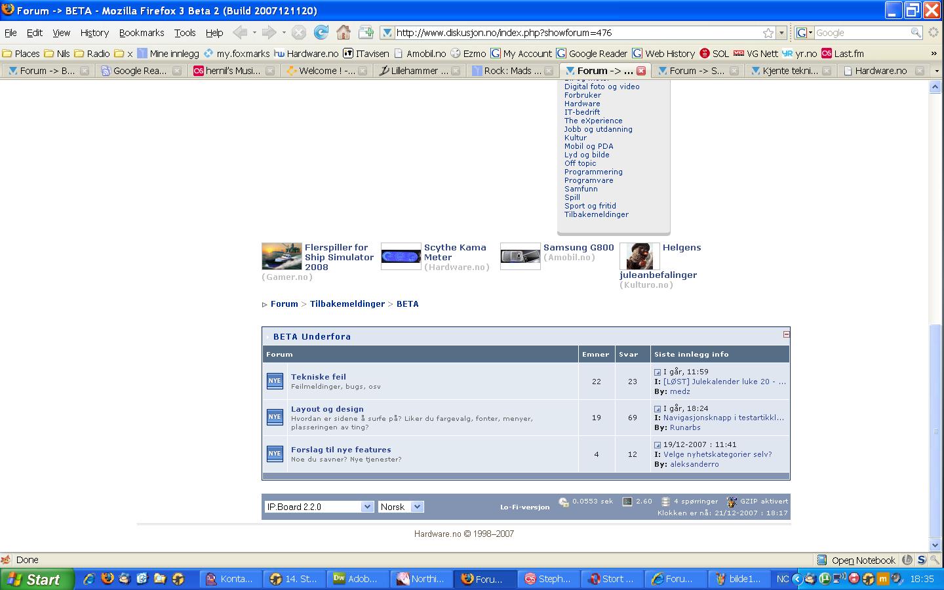Open the Layout og design forum
Image resolution: width=944 pixels, height=590 pixels.
coord(327,409)
